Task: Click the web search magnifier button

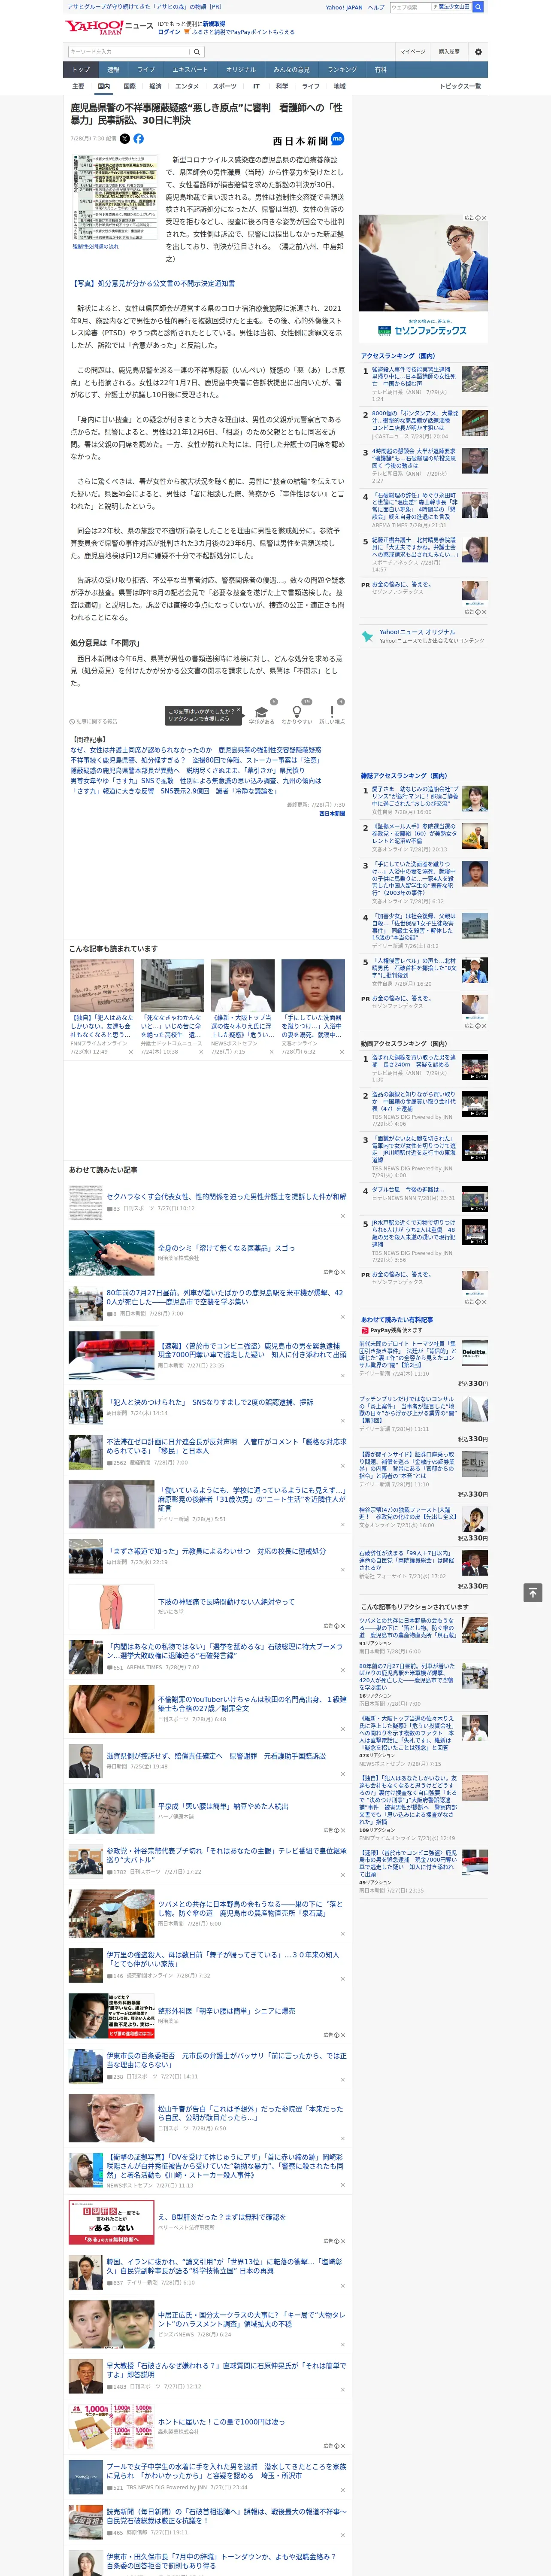Action: tap(478, 7)
